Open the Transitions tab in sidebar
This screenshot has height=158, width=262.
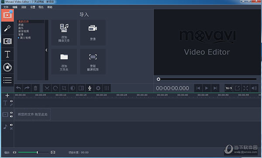pos(7,41)
